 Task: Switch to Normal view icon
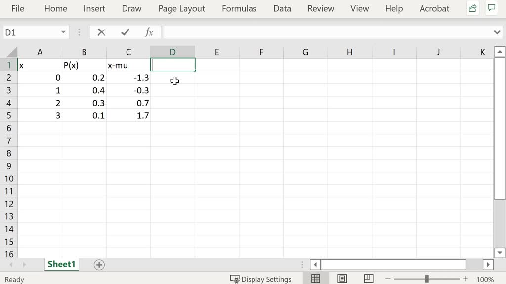316,279
